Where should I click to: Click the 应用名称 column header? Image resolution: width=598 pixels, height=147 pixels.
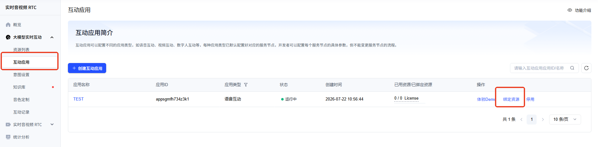click(x=81, y=85)
